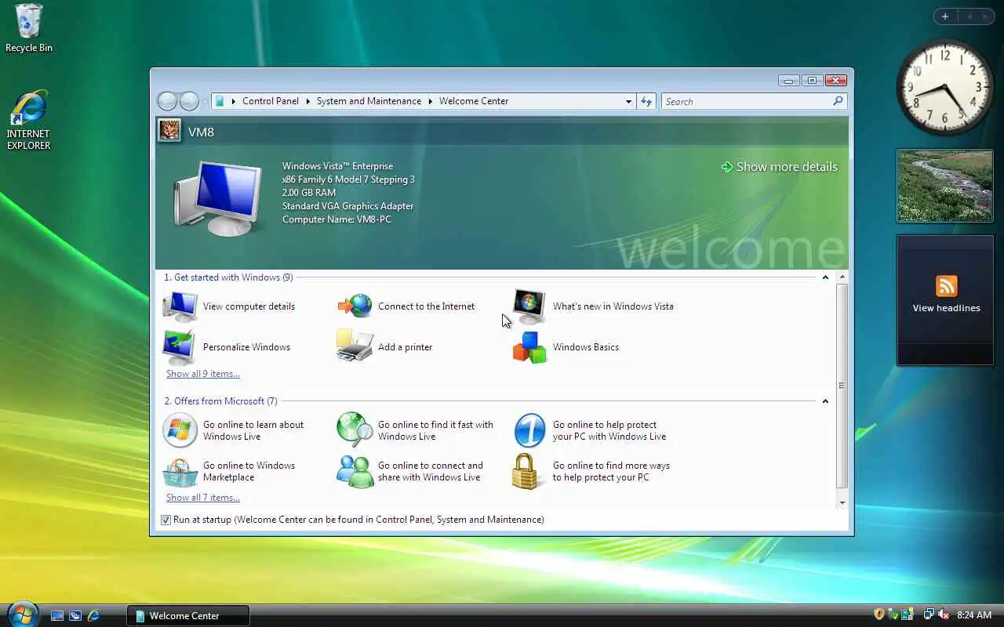This screenshot has height=627, width=1004.
Task: Click the Personalize Windows icon
Action: (179, 347)
